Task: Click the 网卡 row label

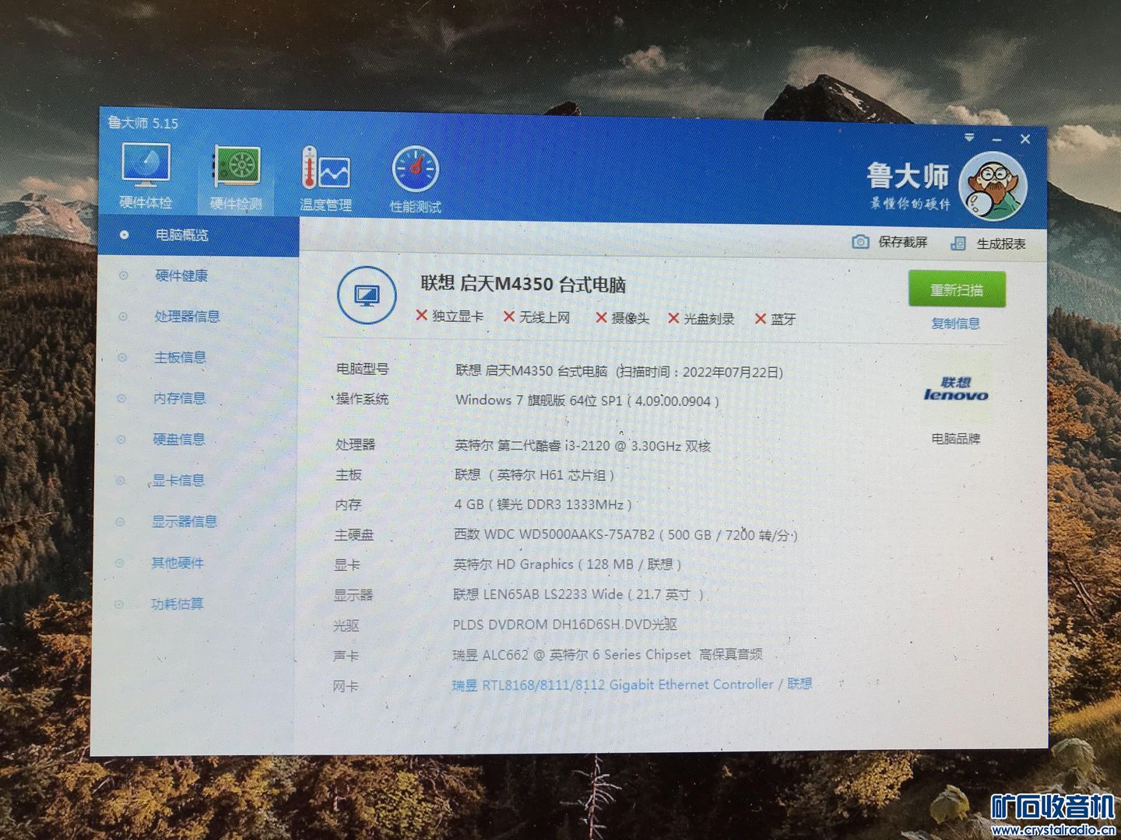Action: 346,686
